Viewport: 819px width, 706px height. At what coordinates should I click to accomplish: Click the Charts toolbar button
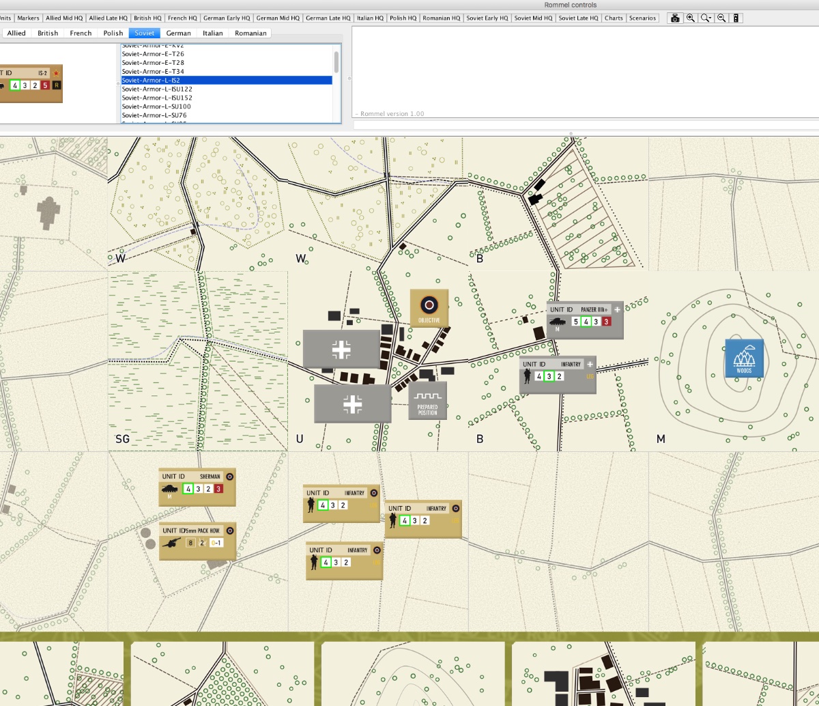coord(614,18)
